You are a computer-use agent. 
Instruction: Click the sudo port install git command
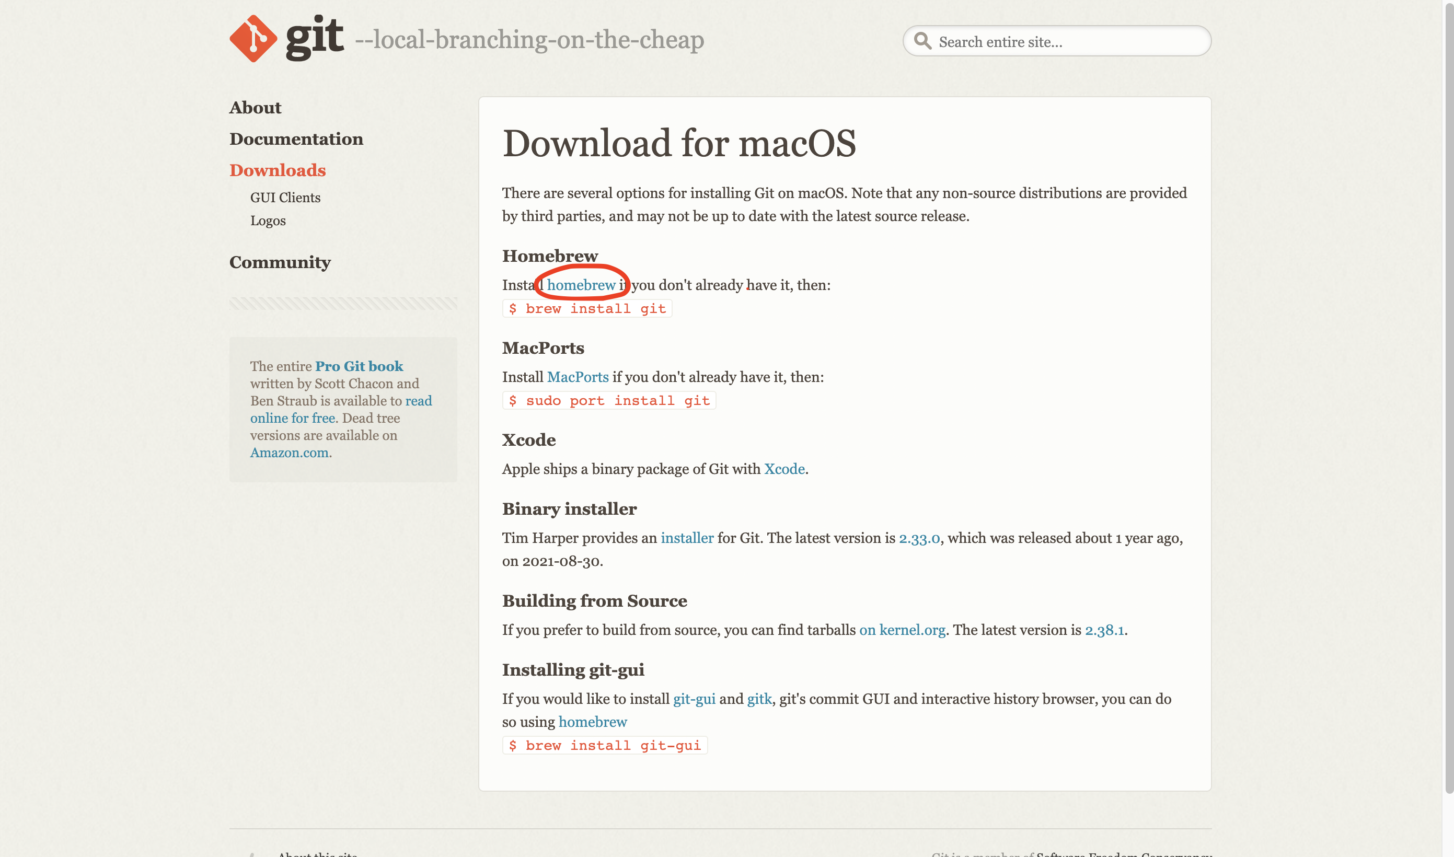pos(609,400)
